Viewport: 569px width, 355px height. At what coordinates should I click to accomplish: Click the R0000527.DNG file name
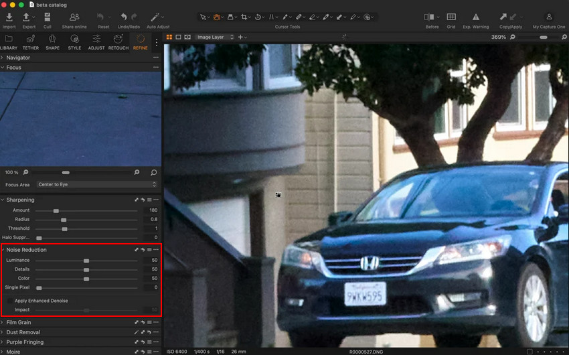365,352
